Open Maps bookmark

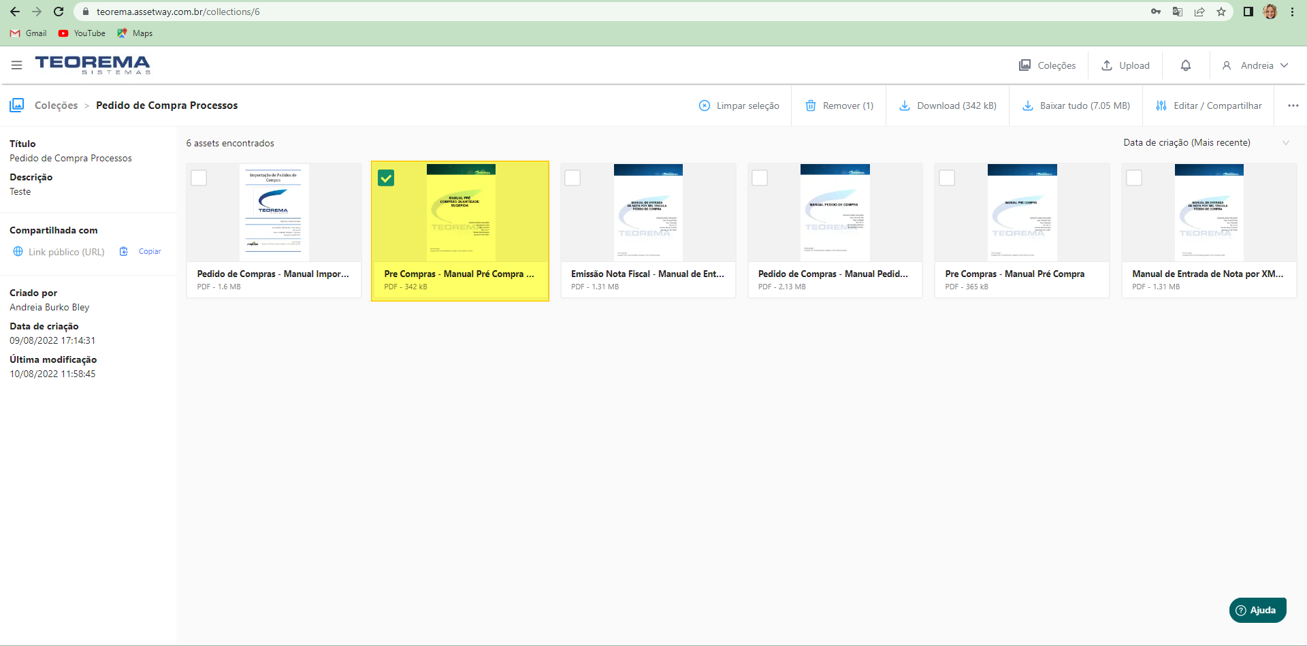pyautogui.click(x=135, y=33)
